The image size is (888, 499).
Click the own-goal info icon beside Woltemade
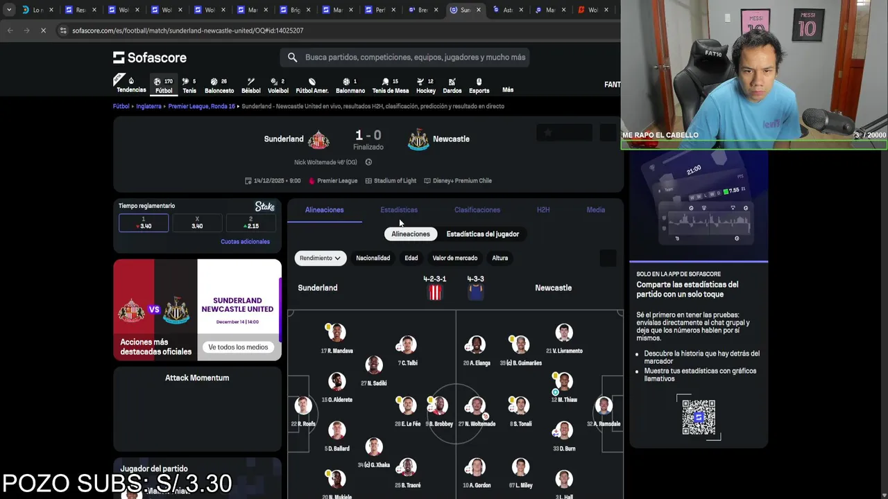368,162
